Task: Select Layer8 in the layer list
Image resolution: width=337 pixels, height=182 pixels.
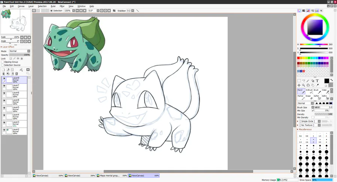Action: 15,102
